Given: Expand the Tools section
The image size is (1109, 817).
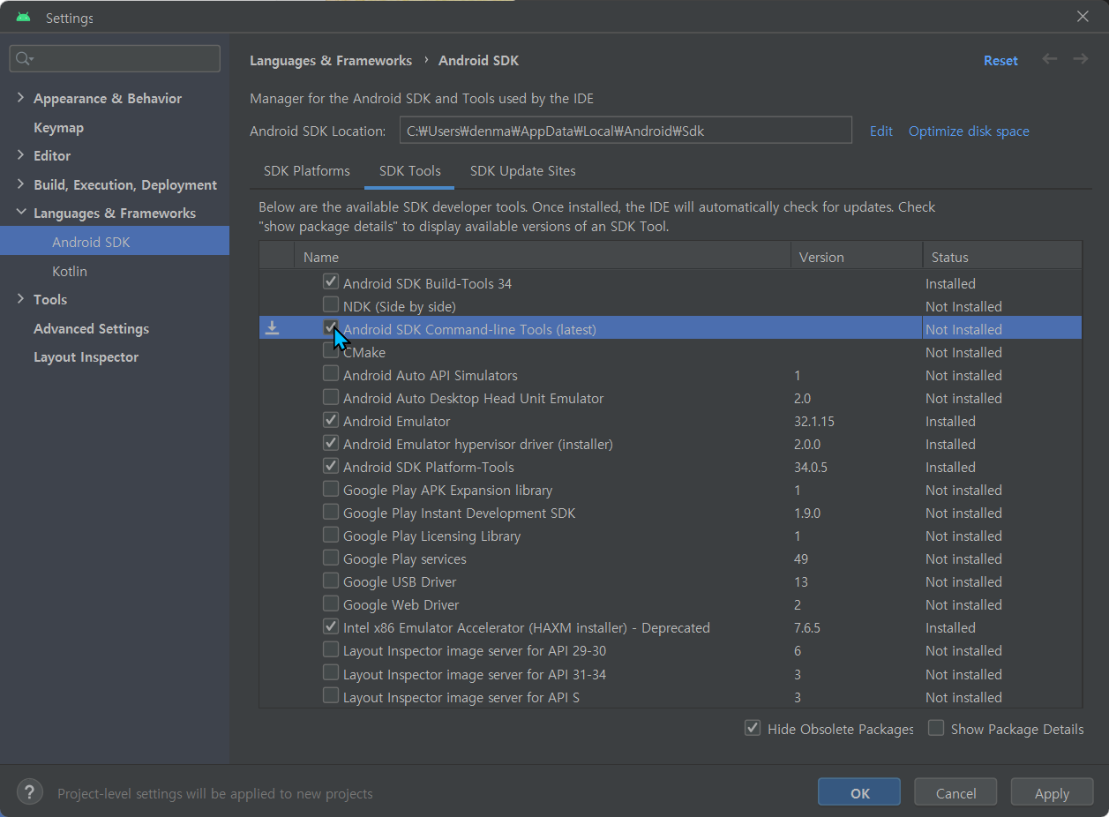Looking at the screenshot, I should coord(20,299).
